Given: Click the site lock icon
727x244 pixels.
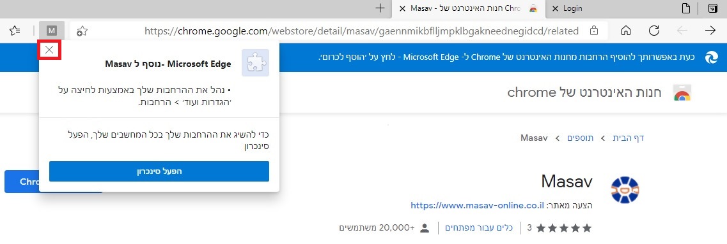Looking at the screenshot, I should tap(593, 31).
